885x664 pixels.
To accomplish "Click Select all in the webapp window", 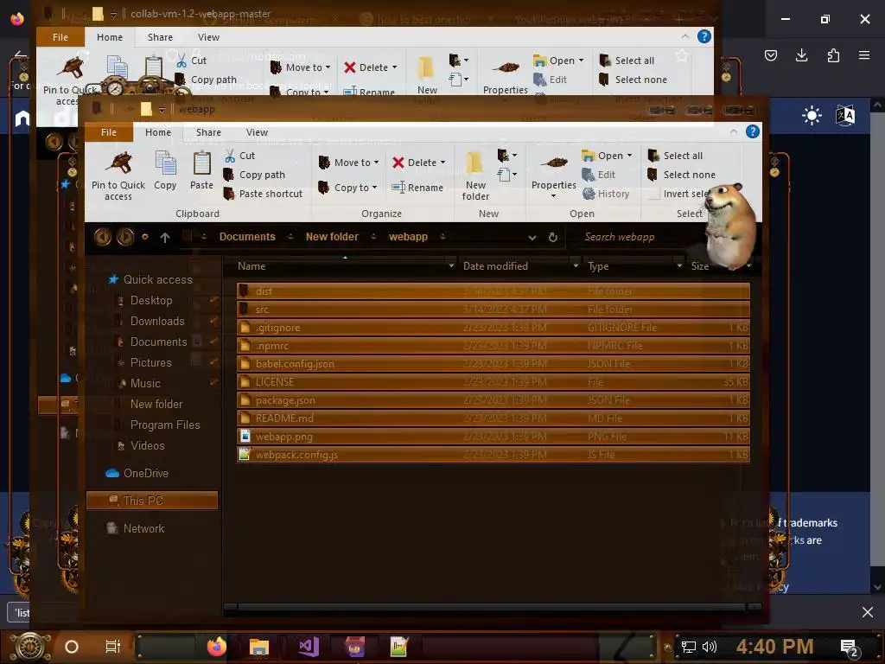I will (x=675, y=156).
